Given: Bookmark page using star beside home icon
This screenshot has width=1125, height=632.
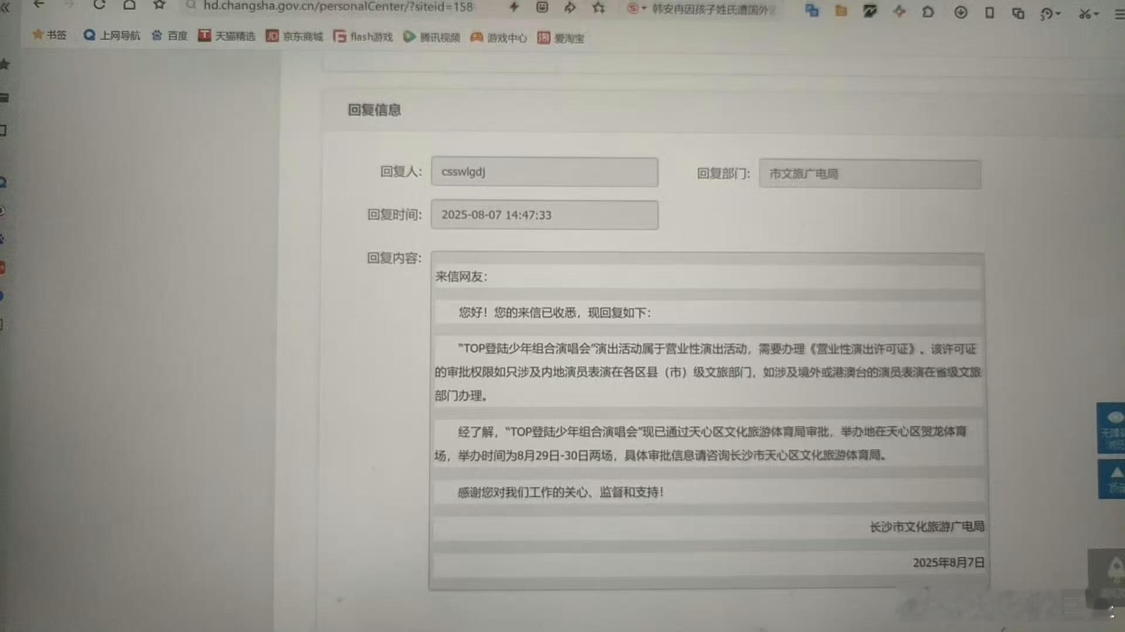Looking at the screenshot, I should point(159,5).
